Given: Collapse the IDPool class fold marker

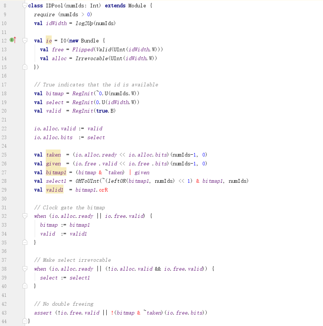Looking at the screenshot, I should pos(25,6).
